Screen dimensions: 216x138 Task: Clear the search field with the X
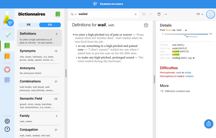pyautogui.click(x=136, y=14)
